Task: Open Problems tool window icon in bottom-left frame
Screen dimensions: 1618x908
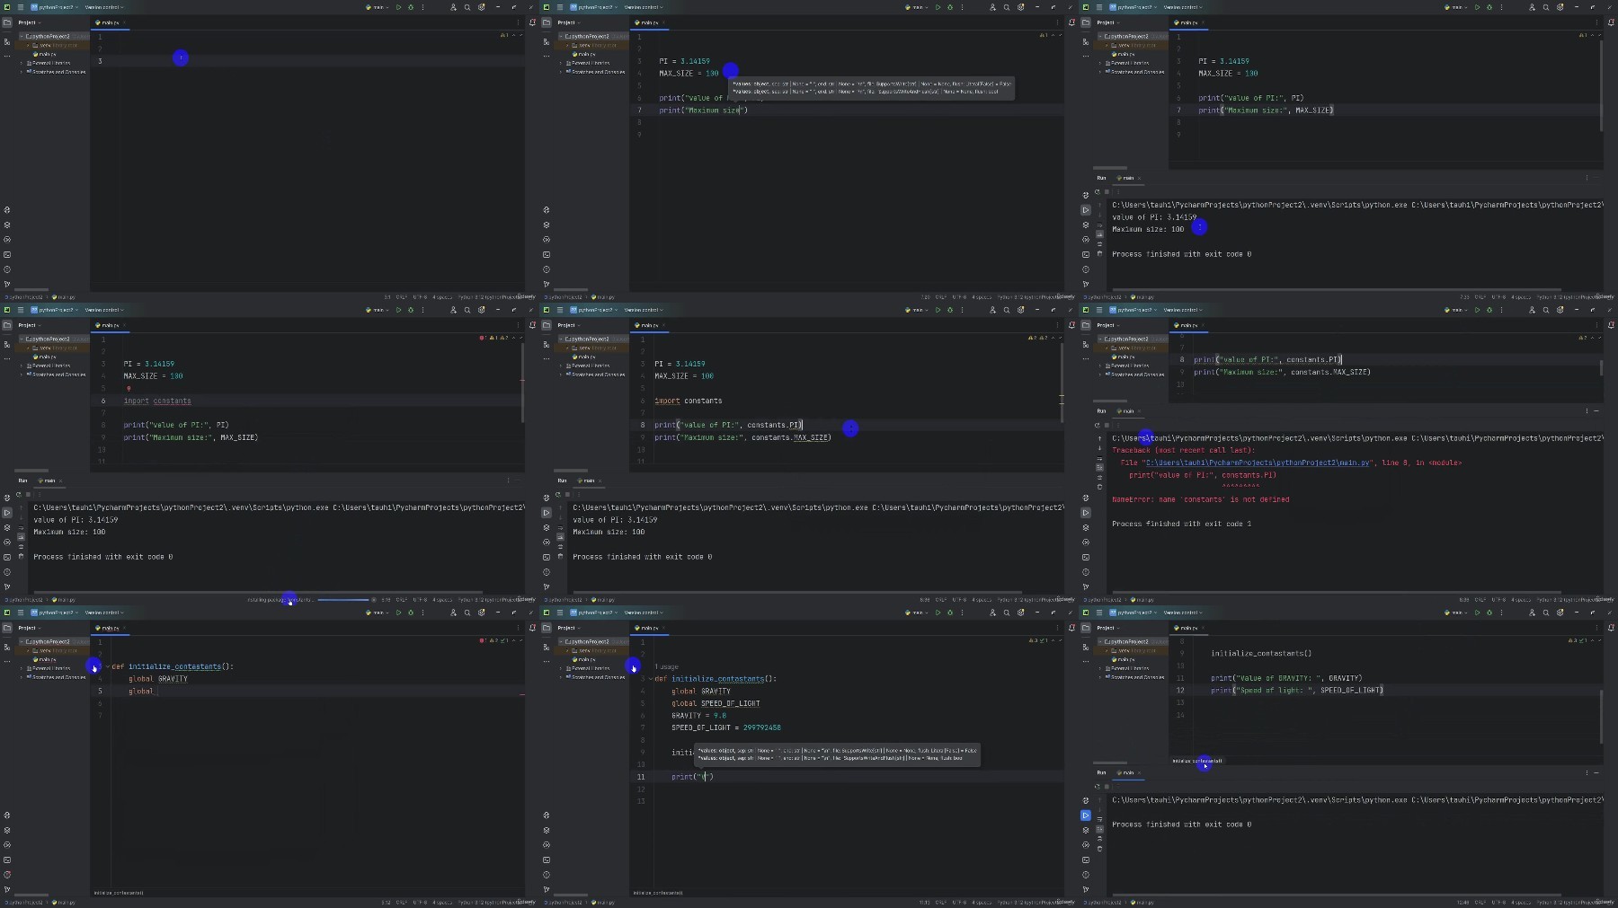Action: (7, 875)
